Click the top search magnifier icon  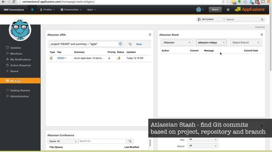tap(262, 20)
